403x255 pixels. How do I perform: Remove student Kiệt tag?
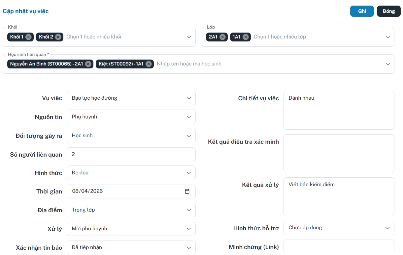pos(149,64)
